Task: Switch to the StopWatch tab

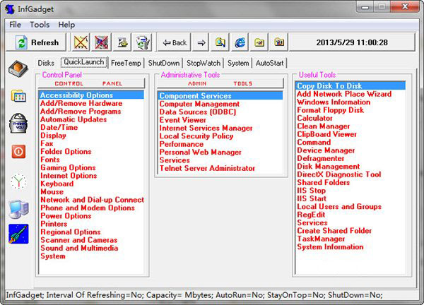Action: (204, 63)
